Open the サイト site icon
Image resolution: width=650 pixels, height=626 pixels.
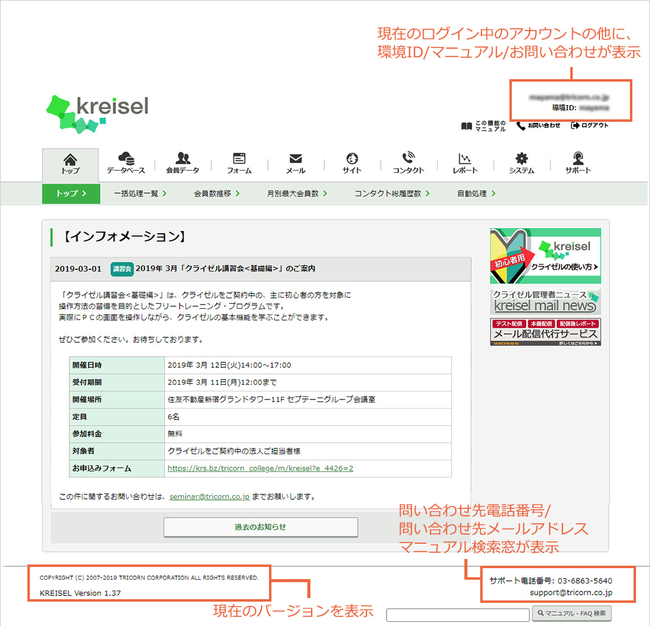[x=352, y=163]
